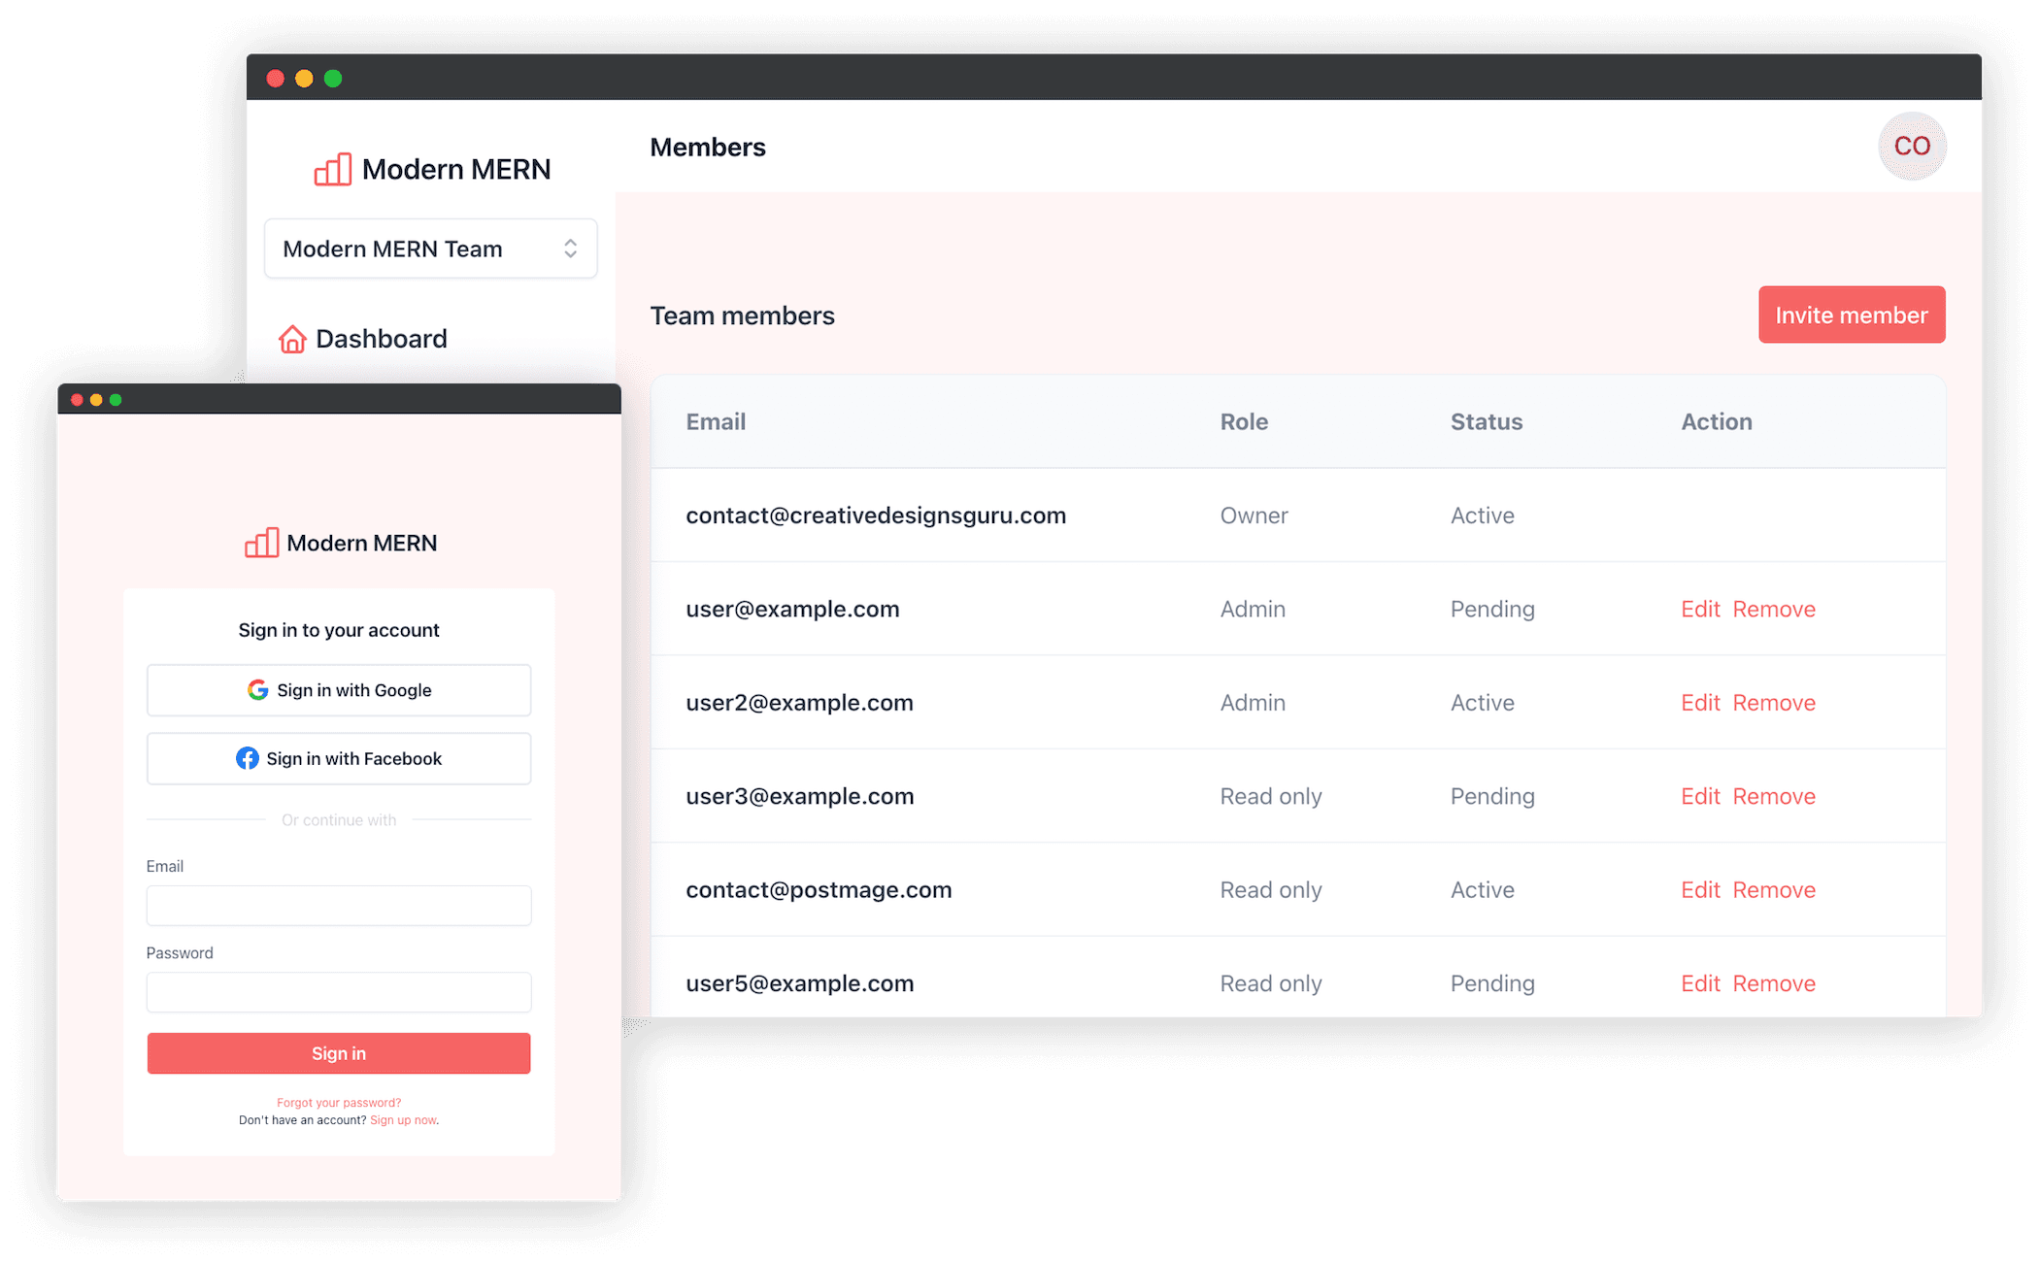Click the Modern MERN bar-chart logo in sidebar
Screen dimensions: 2040x1262
332,170
